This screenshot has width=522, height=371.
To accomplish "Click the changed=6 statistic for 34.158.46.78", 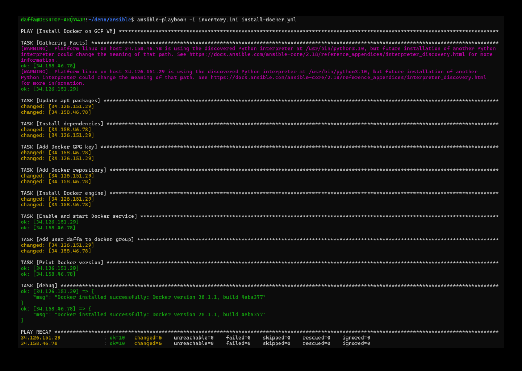I will tap(148, 343).
